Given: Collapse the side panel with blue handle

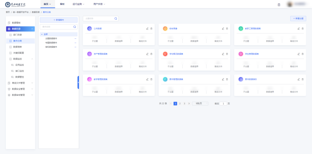Looking at the screenshot, I should (x=78, y=82).
